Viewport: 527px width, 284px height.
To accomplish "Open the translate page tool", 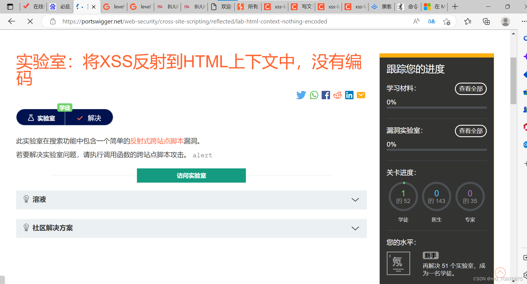I will tap(431, 21).
